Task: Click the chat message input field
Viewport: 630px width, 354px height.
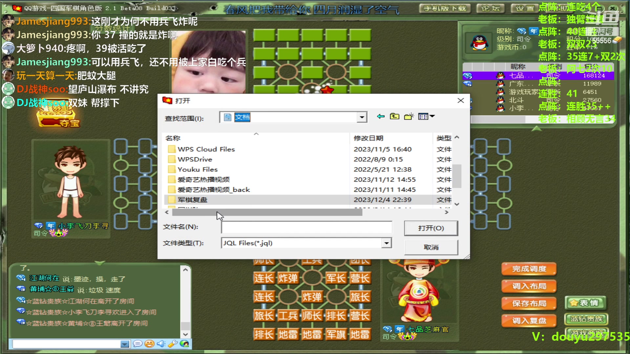Action: 67,344
